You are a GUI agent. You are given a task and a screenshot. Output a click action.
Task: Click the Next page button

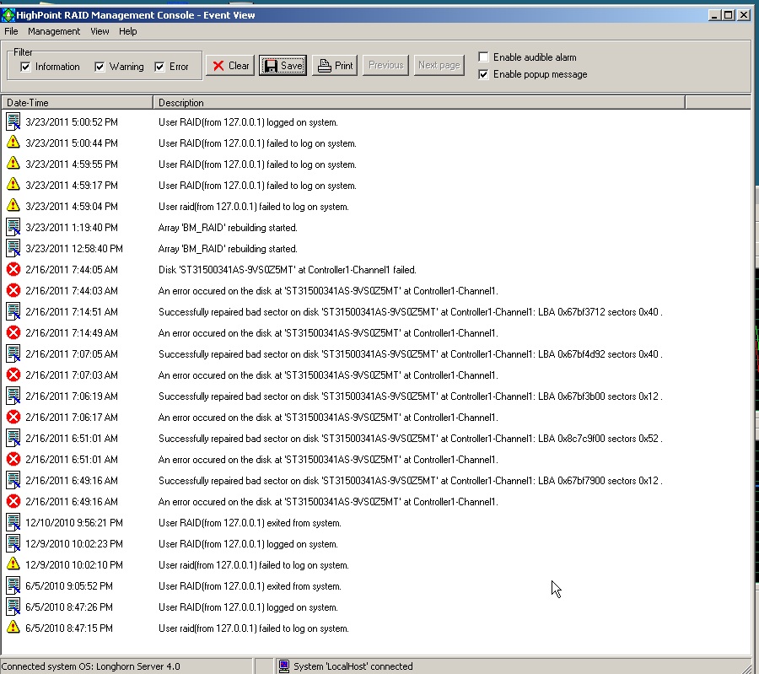point(439,65)
